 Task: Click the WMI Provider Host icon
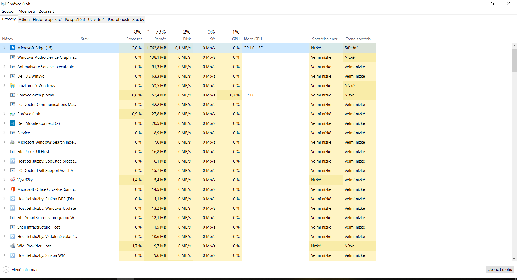pyautogui.click(x=12, y=246)
